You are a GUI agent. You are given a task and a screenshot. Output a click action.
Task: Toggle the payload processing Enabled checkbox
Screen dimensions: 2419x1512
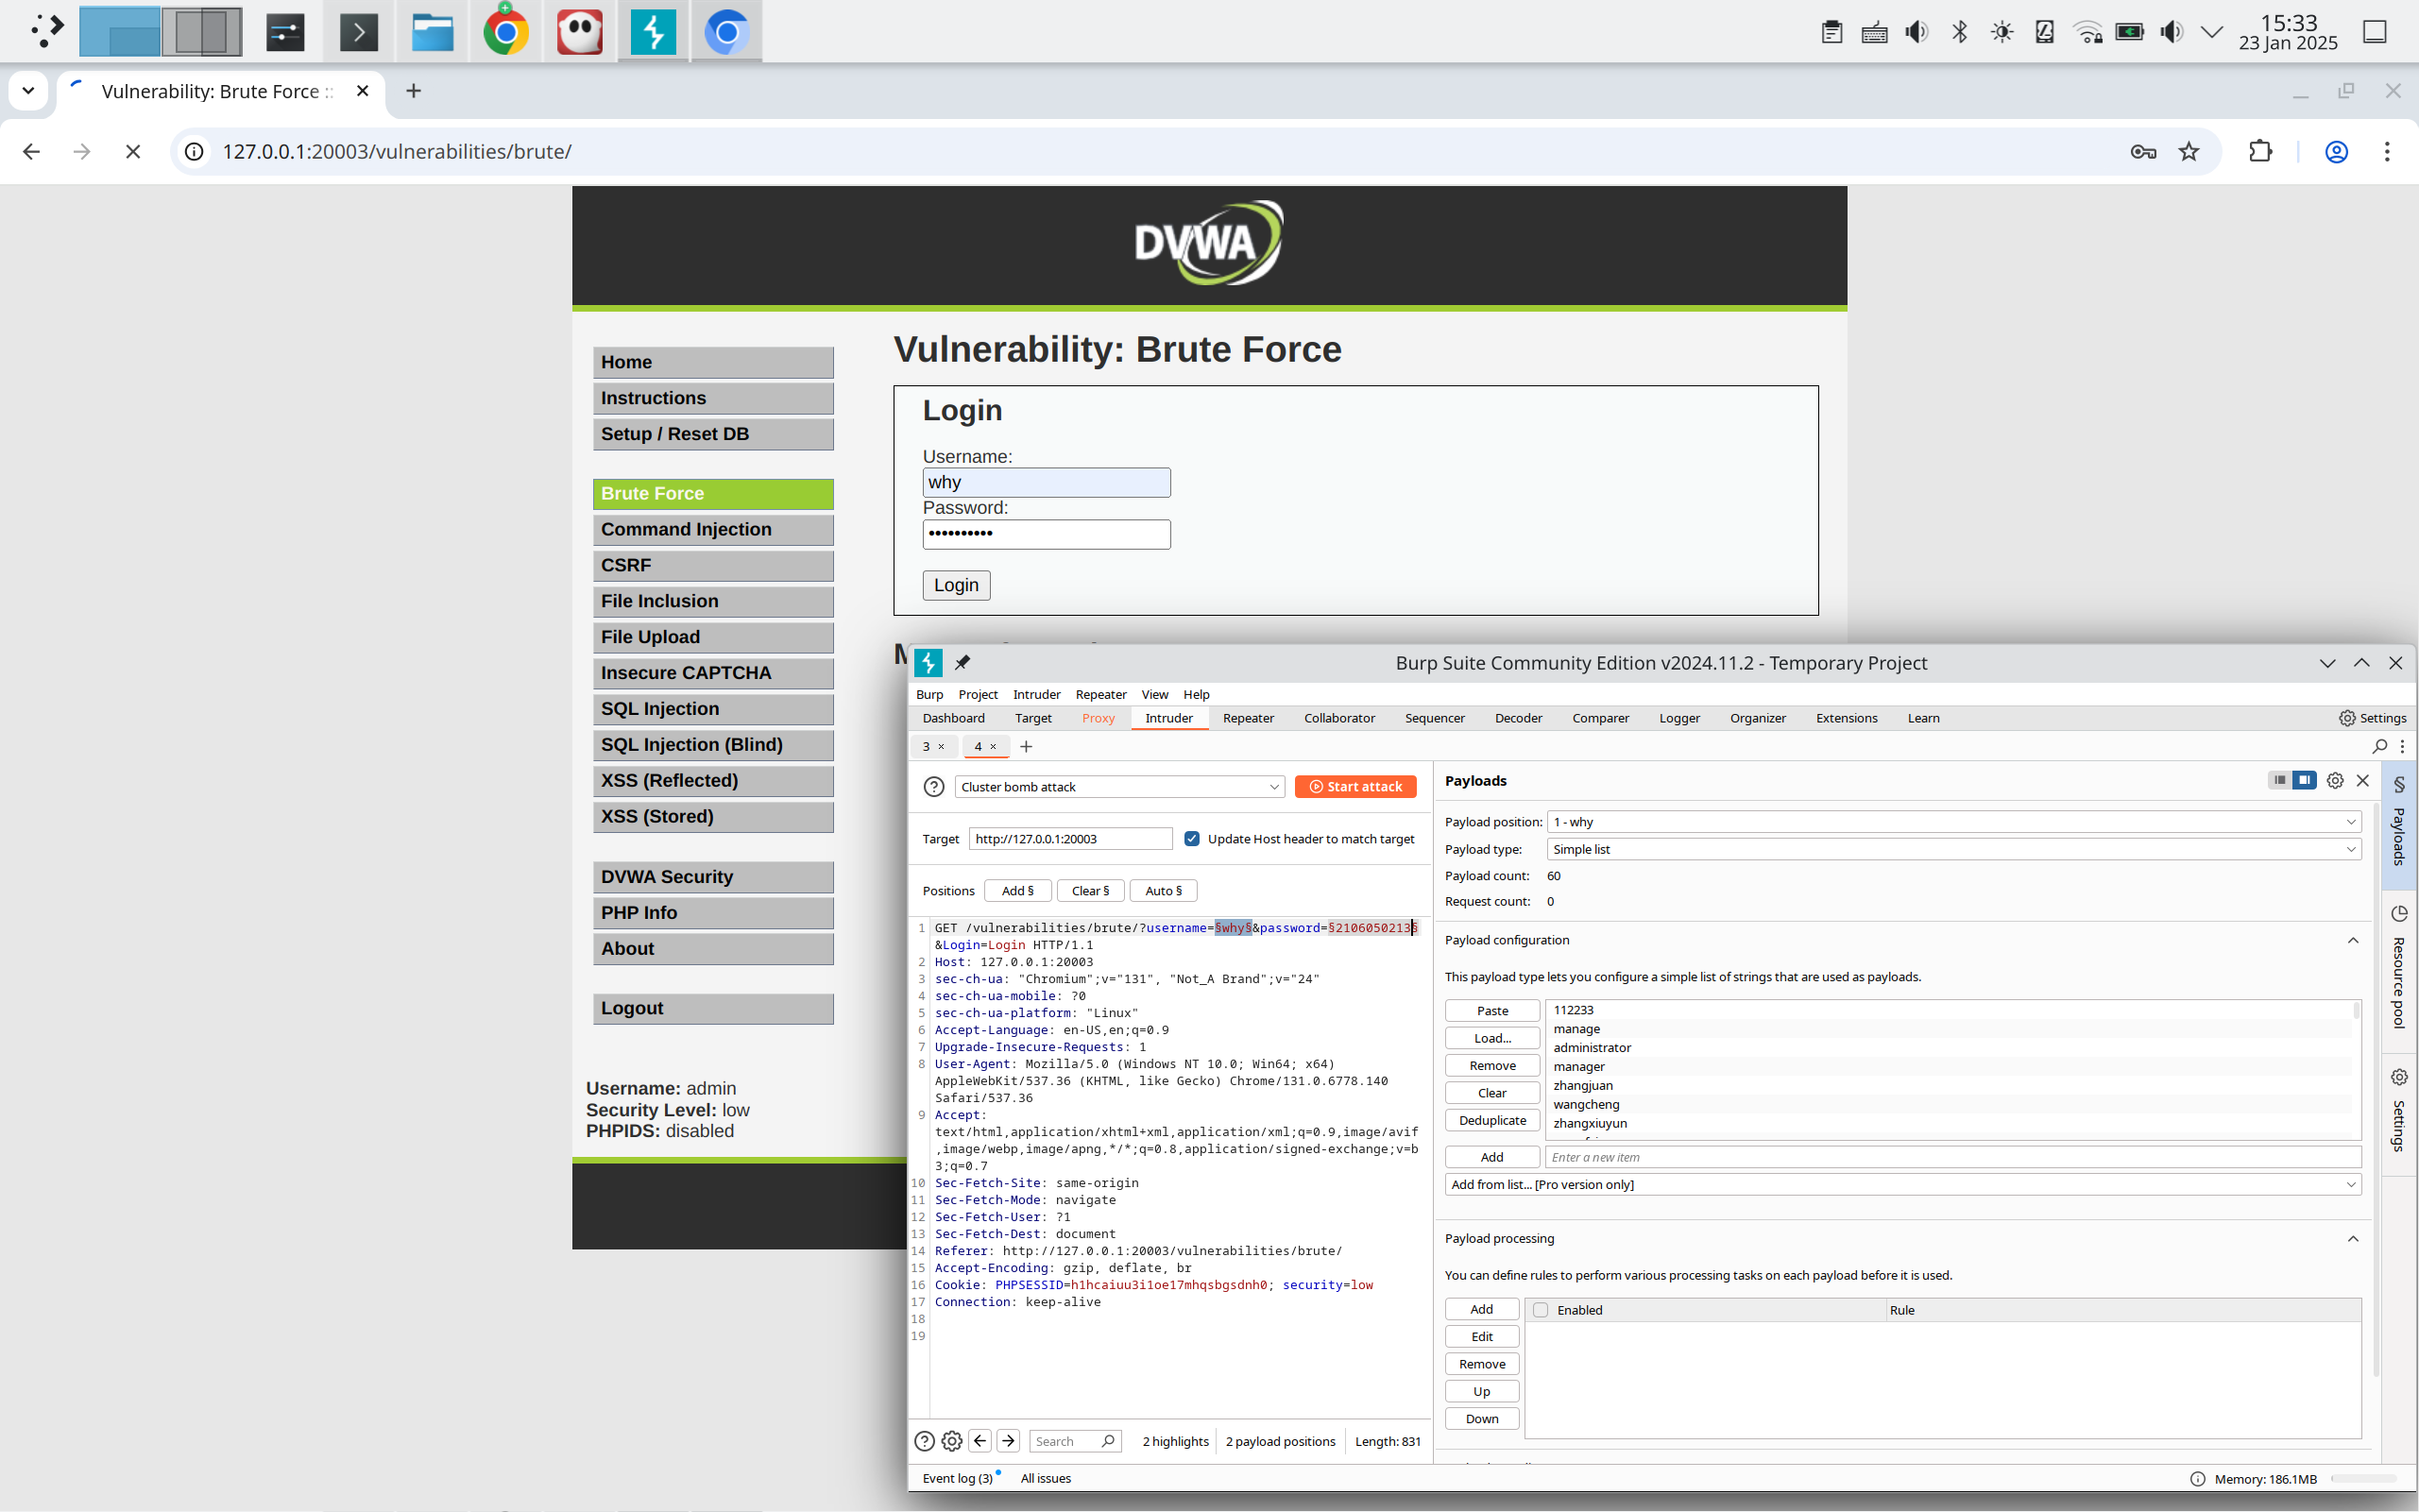[1541, 1310]
